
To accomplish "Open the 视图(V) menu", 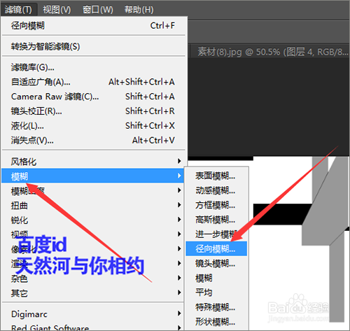I will (57, 10).
